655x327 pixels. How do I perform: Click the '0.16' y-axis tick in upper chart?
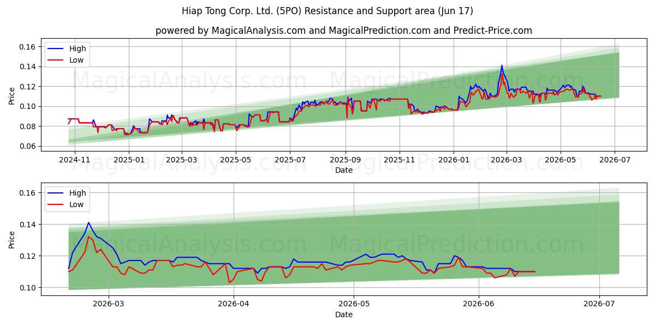pyautogui.click(x=28, y=47)
